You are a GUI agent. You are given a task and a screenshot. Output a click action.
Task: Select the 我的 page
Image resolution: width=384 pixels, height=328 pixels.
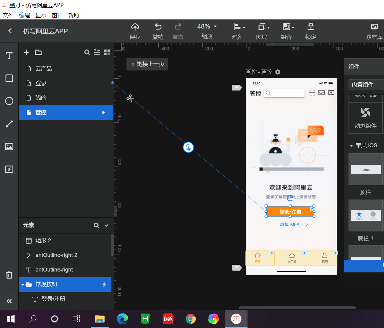pos(66,98)
